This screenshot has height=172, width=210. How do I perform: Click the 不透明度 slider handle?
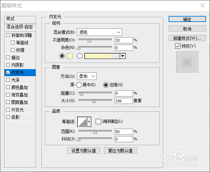pyautogui.click(x=89, y=41)
